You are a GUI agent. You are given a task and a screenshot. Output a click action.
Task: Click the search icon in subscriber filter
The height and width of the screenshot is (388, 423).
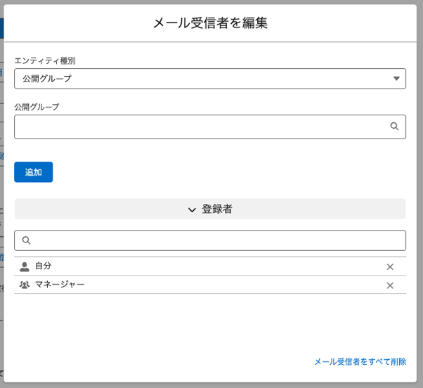[x=26, y=240]
